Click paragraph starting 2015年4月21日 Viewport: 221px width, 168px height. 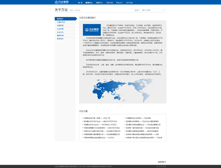122,73
